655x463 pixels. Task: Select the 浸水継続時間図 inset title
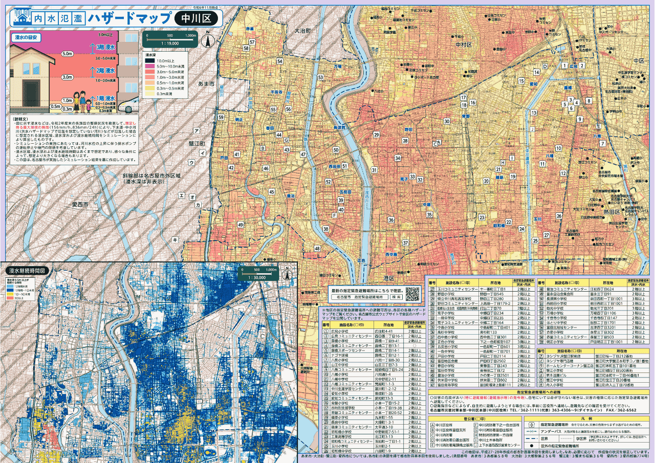click(x=27, y=270)
